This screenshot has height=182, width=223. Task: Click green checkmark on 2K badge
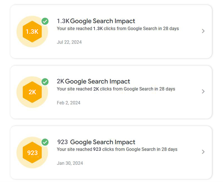[x=45, y=82]
